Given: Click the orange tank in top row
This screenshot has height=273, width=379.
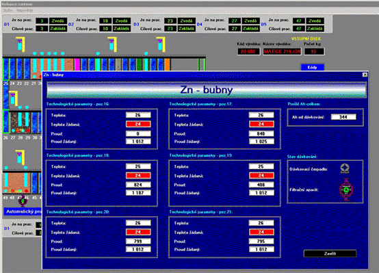Looking at the screenshot, I should [167, 64].
